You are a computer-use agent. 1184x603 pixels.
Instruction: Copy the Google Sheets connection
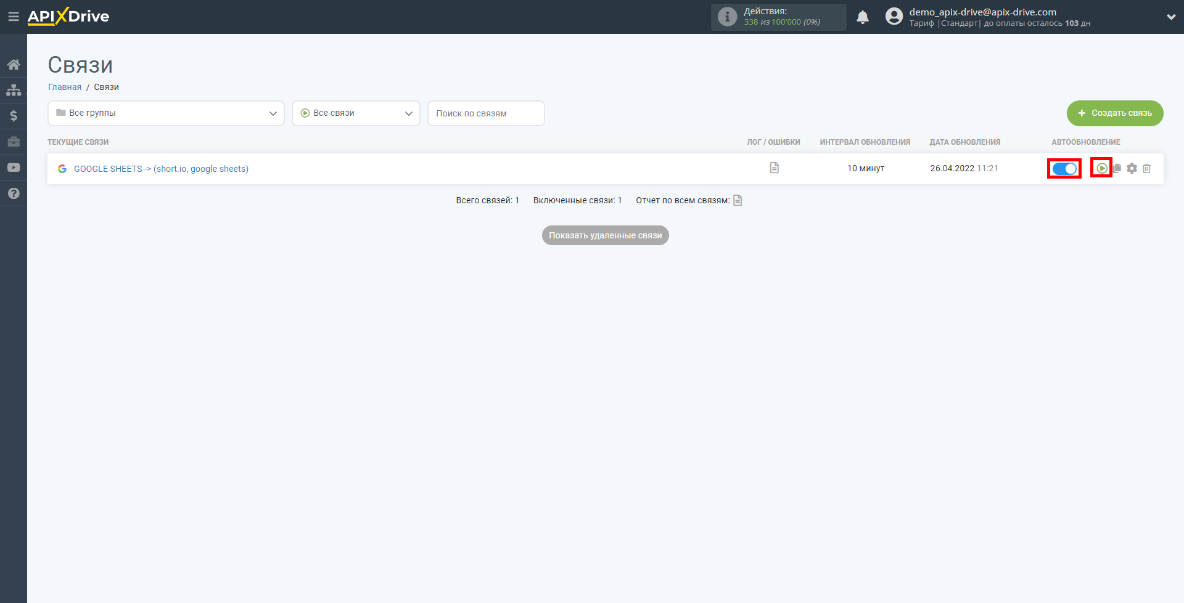pos(1117,168)
